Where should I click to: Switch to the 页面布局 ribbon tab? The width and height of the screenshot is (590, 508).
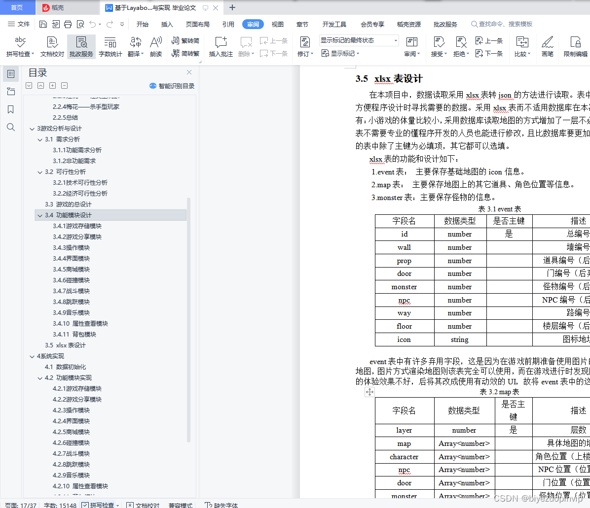click(x=197, y=25)
